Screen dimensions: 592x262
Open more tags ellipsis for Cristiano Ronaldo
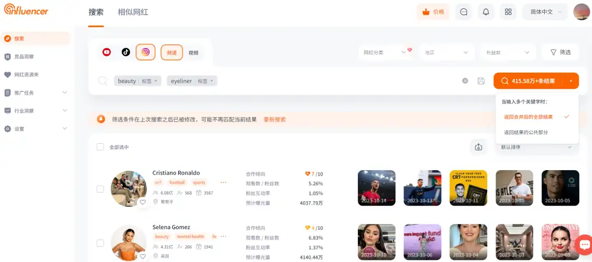224,183
